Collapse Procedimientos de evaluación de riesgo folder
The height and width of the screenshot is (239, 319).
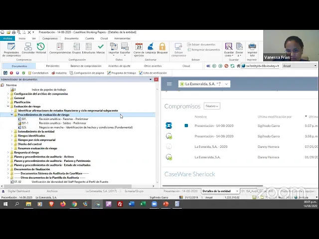(12, 115)
